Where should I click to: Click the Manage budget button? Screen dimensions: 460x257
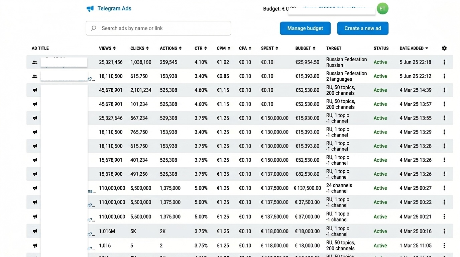[305, 28]
